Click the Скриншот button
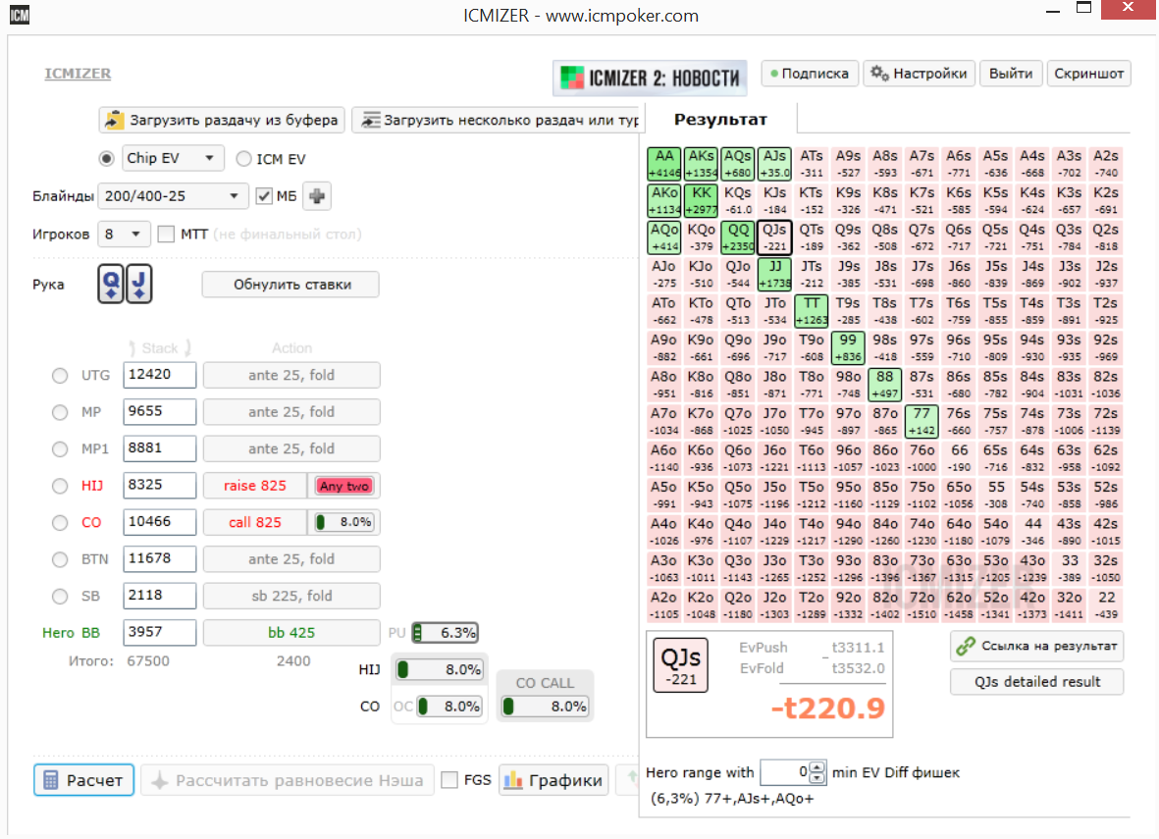 coord(1088,74)
